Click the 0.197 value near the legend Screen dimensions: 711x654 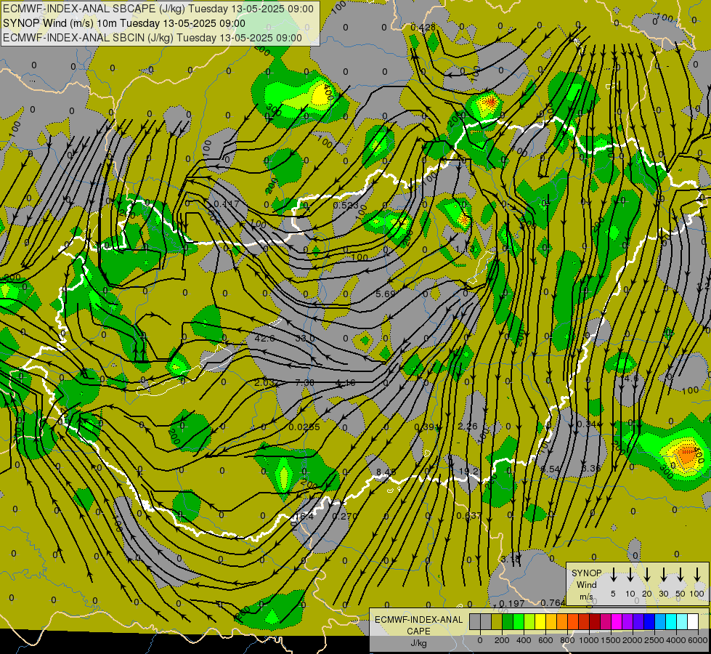(512, 604)
